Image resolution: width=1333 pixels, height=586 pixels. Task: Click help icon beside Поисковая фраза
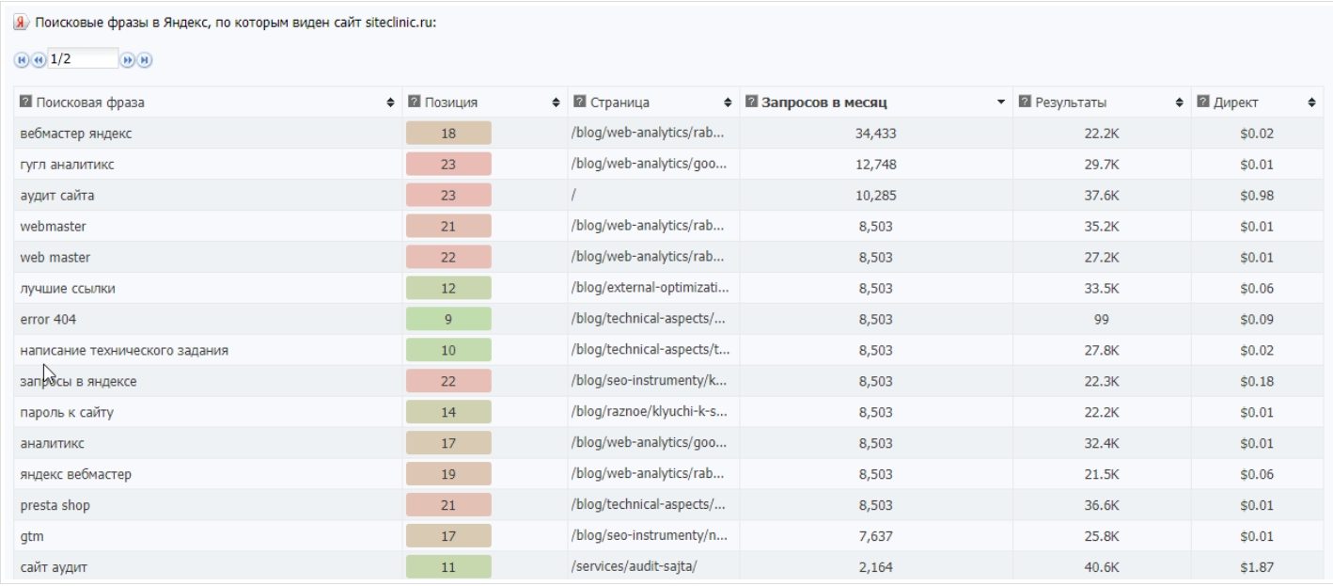click(x=25, y=102)
